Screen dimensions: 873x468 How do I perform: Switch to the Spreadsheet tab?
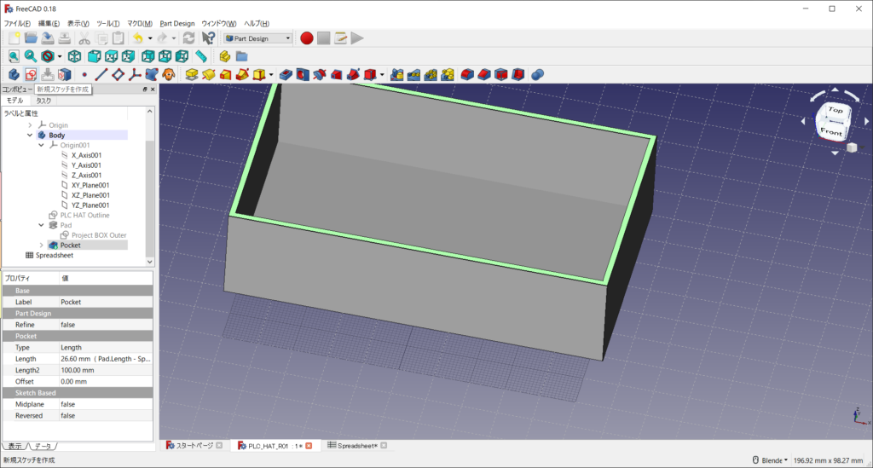(x=356, y=445)
